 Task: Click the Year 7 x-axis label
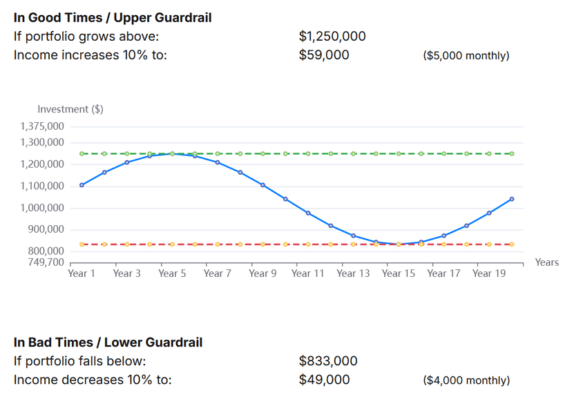218,273
